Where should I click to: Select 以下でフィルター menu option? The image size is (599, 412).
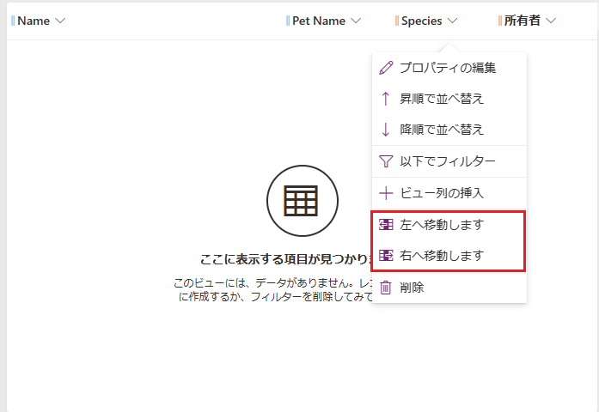tap(449, 161)
